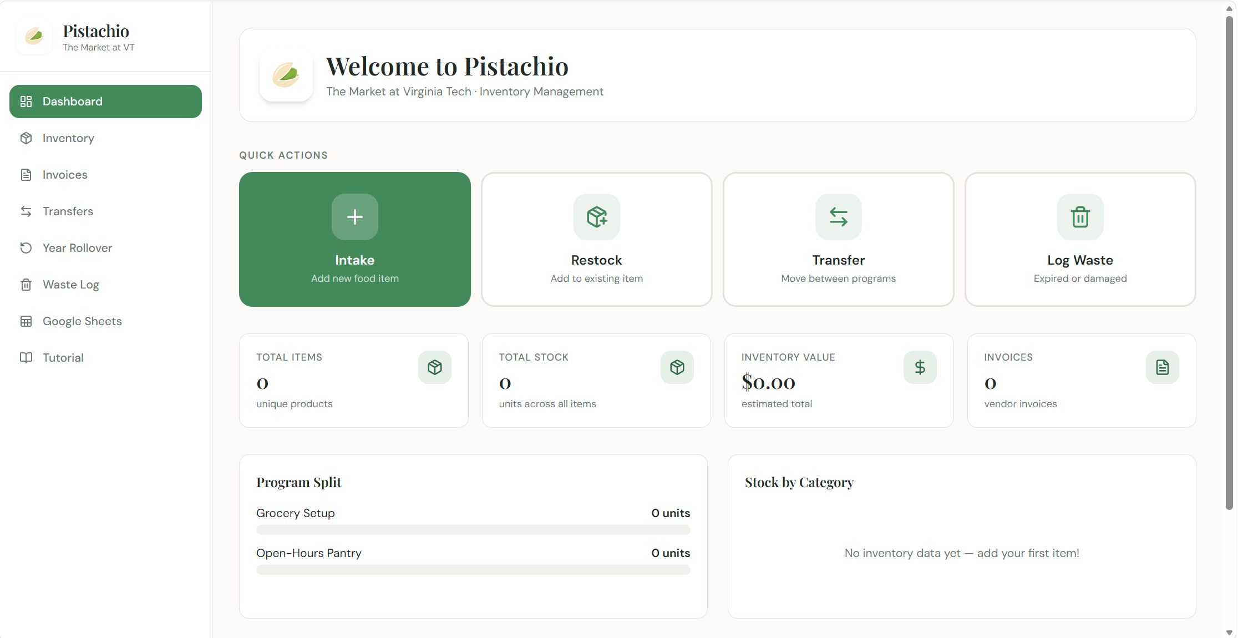This screenshot has width=1238, height=638.
Task: Click the Open-Hours Pantry progress bar
Action: point(473,570)
